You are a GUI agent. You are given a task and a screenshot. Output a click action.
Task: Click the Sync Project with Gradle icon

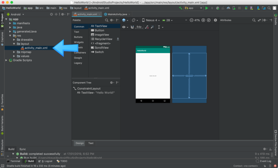coord(246,8)
